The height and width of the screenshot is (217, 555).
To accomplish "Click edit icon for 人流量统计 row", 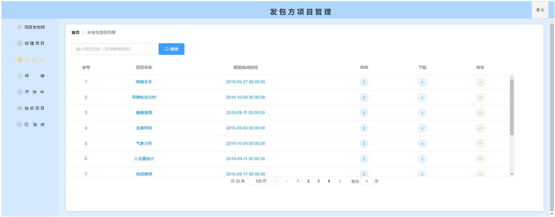I will pos(364,159).
